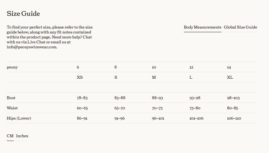Click the Size Guide heading
Screen dimensions: 269x153
(23, 14)
